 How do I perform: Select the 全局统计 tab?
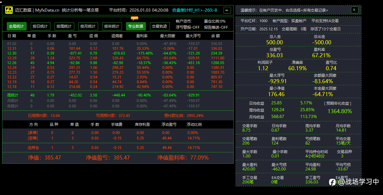(x=16, y=26)
